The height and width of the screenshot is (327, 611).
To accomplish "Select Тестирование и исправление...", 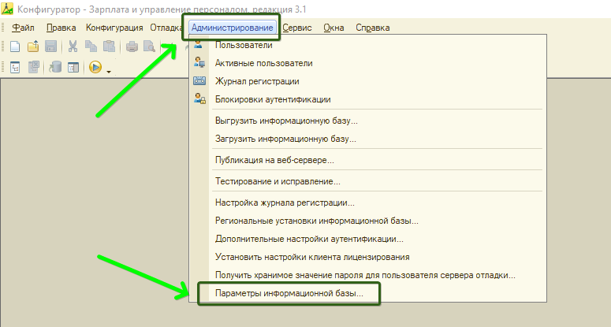I will coord(367,181).
